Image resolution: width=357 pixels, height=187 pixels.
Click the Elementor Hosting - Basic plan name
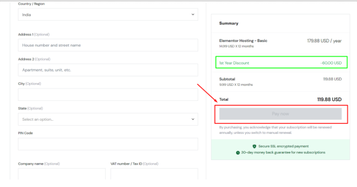[x=243, y=41]
